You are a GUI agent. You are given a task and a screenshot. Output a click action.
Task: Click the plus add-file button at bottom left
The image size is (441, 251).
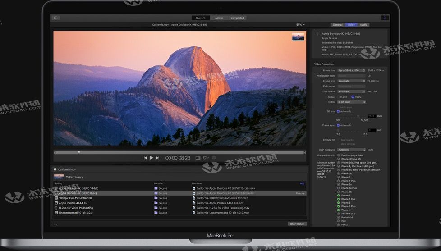coord(55,224)
